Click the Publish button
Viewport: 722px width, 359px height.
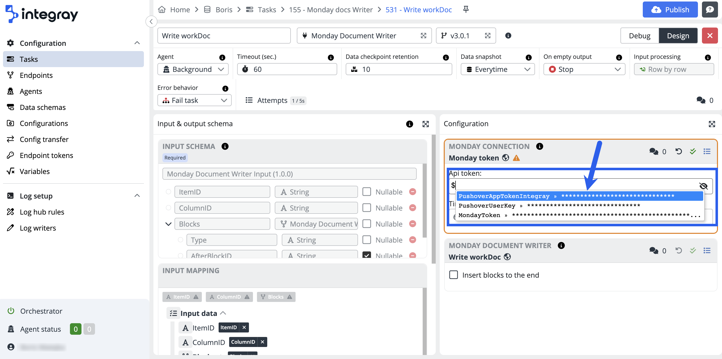coord(670,10)
